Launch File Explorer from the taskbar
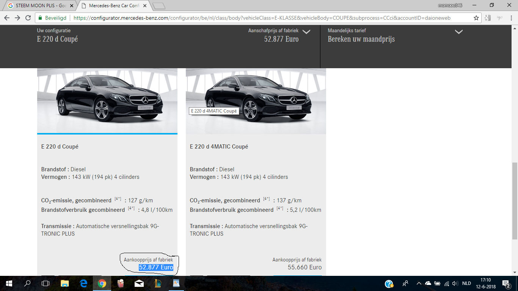Screen dimensions: 518x291 (x=65, y=283)
